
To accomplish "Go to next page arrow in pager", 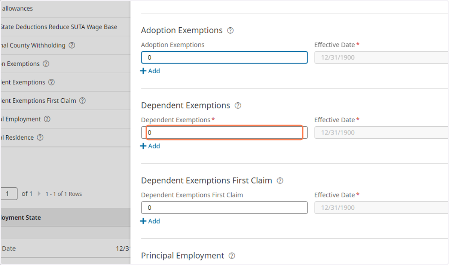I will [x=39, y=194].
